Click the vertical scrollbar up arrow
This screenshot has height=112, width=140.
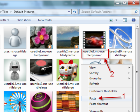pyautogui.click(x=137, y=26)
